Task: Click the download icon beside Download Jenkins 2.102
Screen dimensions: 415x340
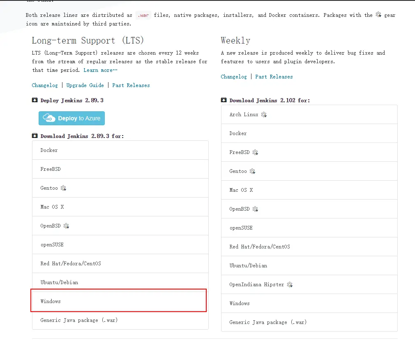Action: point(224,100)
